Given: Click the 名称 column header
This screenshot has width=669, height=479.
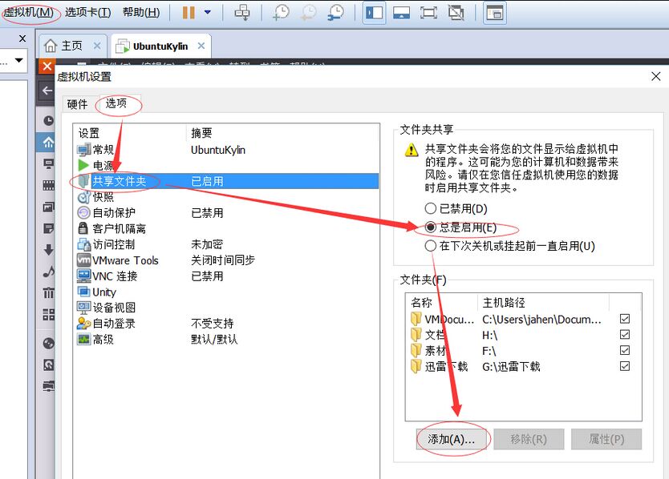Looking at the screenshot, I should pos(442,303).
